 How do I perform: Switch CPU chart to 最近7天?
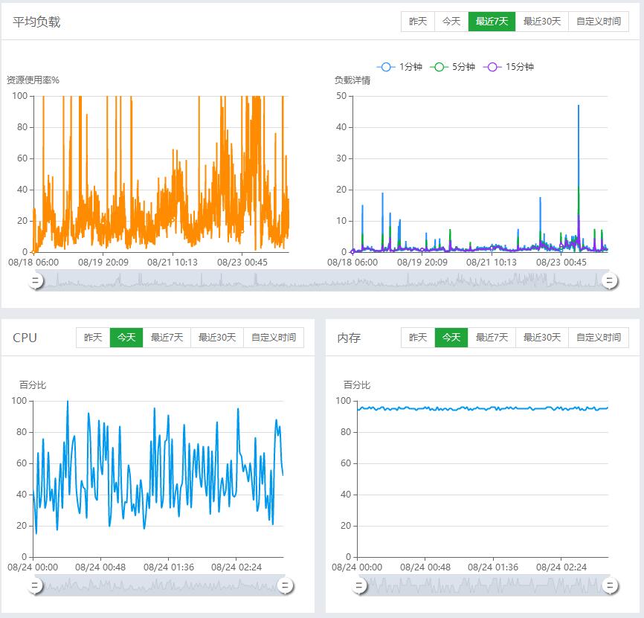(x=167, y=338)
